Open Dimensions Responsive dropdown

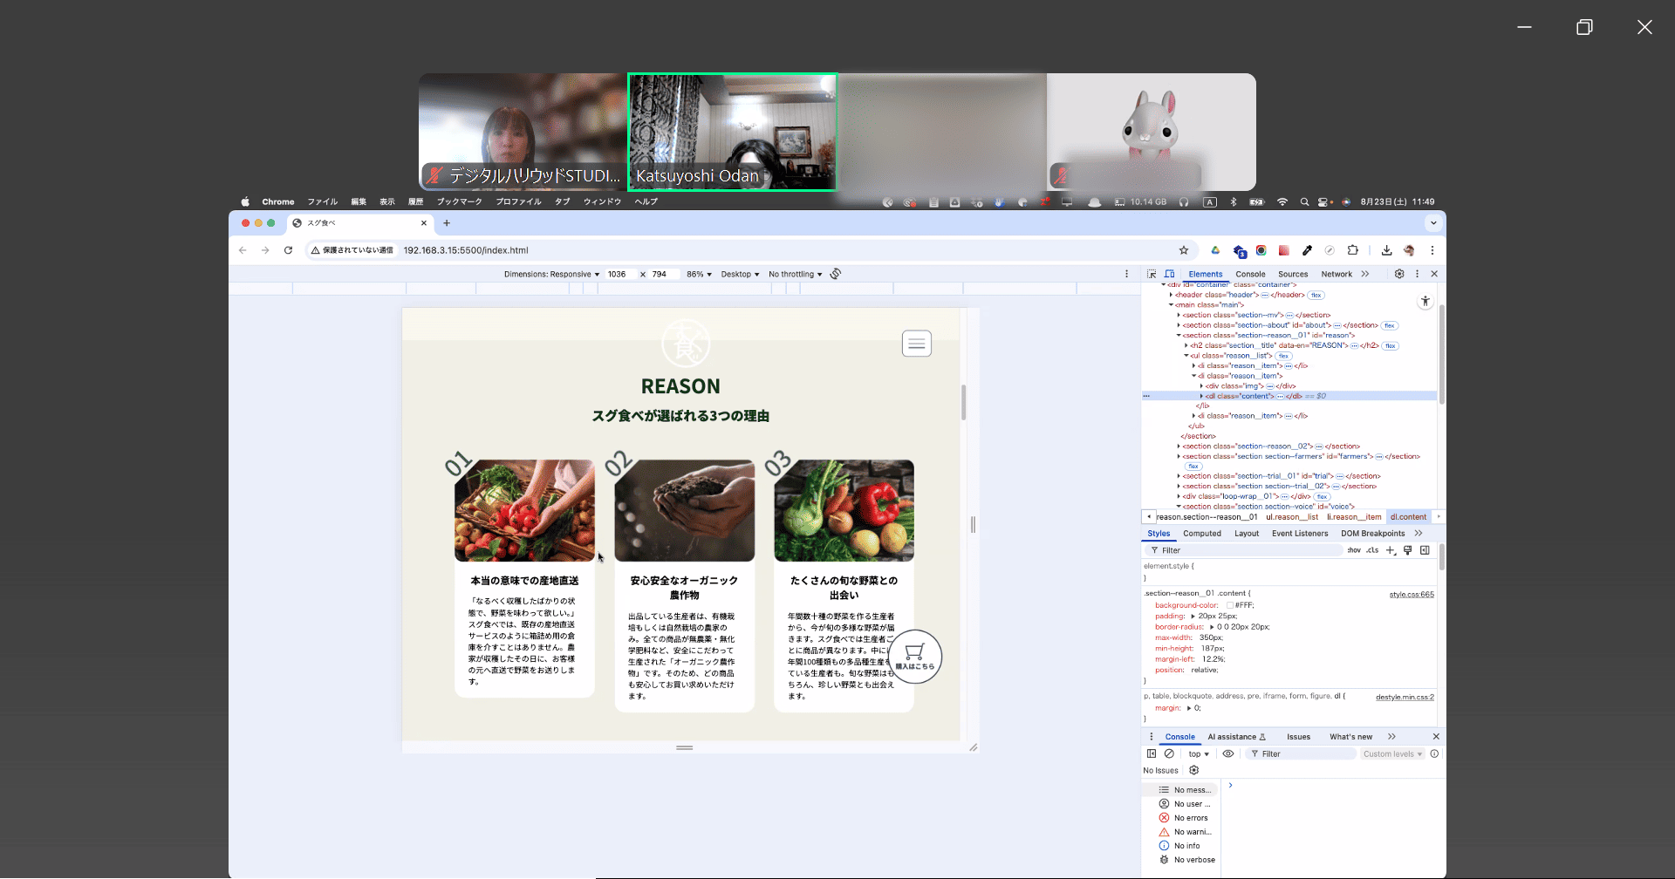pos(551,274)
